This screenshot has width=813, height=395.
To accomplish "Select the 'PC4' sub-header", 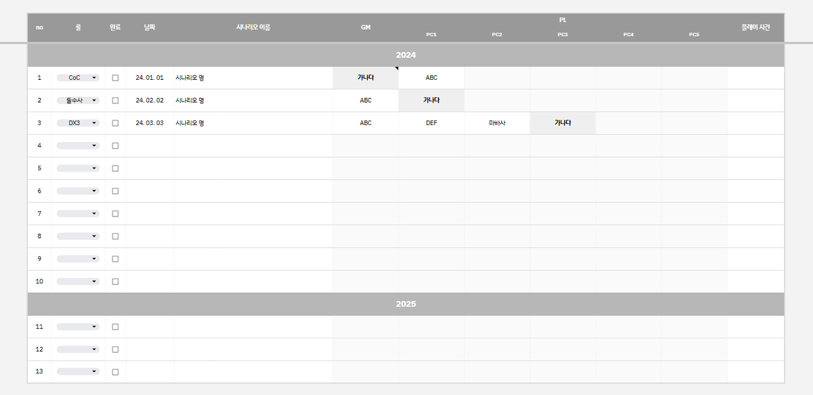I will pos(628,34).
